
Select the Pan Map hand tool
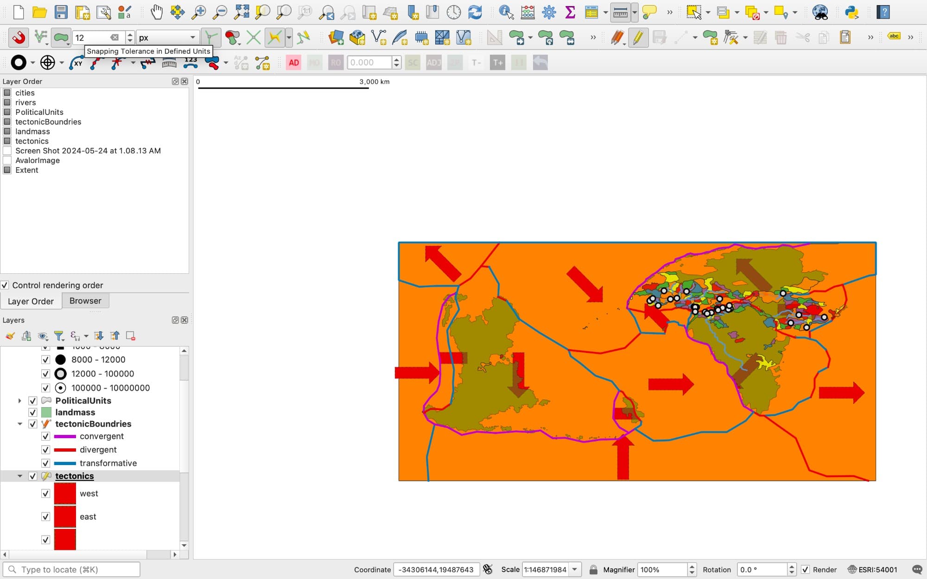157,13
